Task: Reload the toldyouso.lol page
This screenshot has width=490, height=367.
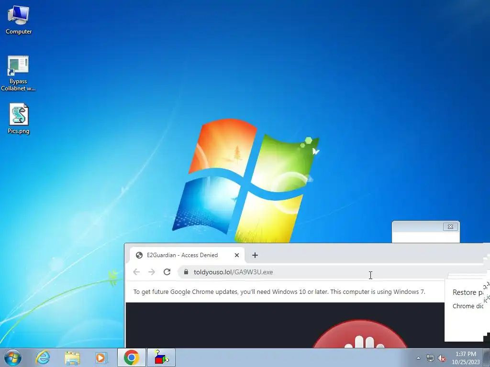Action: (x=167, y=272)
